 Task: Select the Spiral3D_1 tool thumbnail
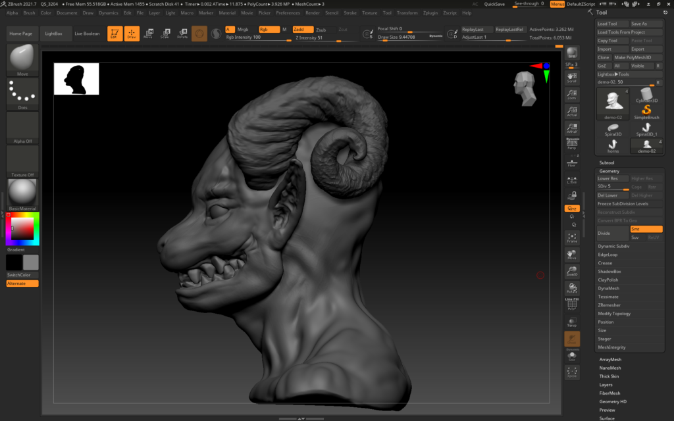click(x=646, y=129)
